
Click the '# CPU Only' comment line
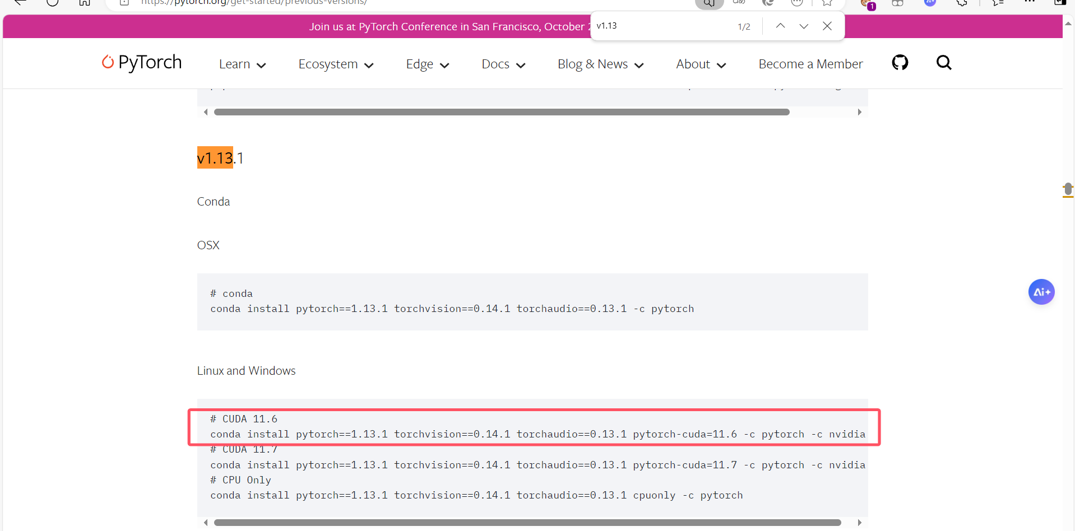coord(241,480)
